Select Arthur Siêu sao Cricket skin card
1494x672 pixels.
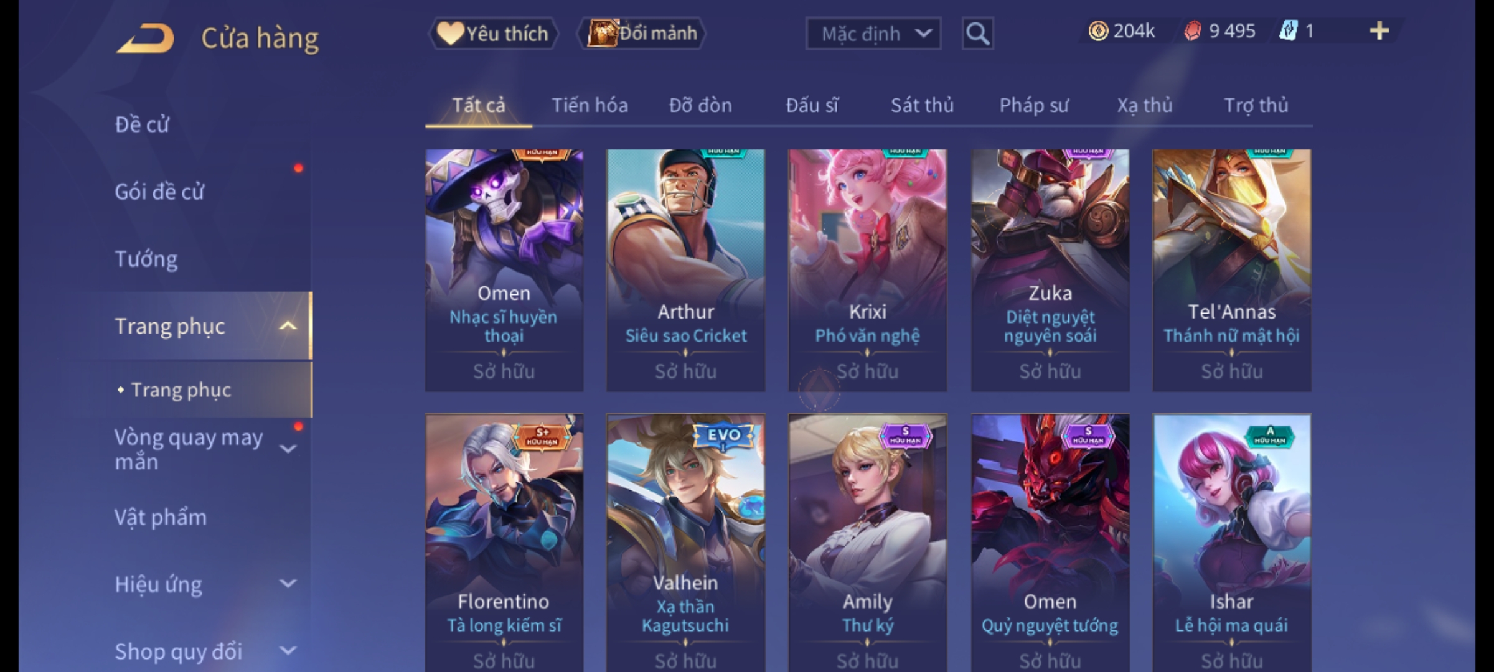pos(685,270)
